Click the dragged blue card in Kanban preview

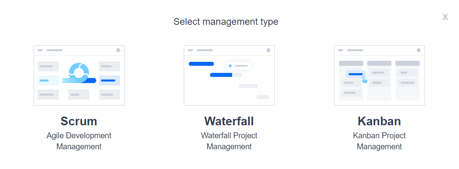click(x=355, y=74)
